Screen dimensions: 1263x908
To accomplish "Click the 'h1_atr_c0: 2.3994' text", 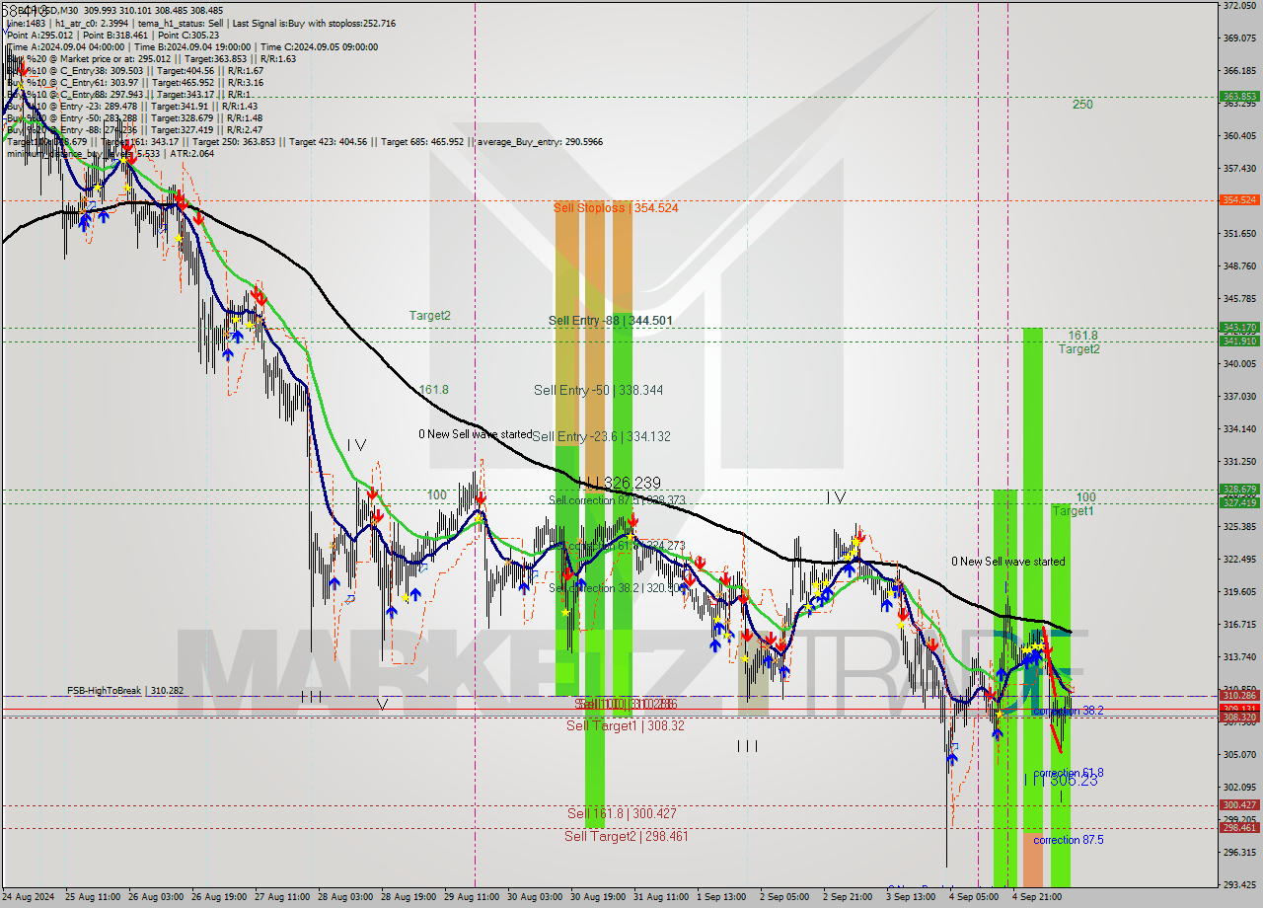I will point(90,23).
